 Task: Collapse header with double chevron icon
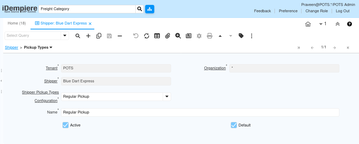coord(338,24)
